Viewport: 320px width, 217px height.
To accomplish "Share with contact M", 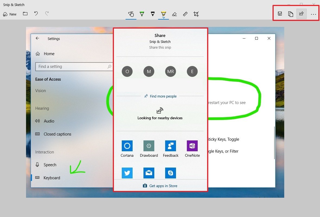I will [x=149, y=71].
